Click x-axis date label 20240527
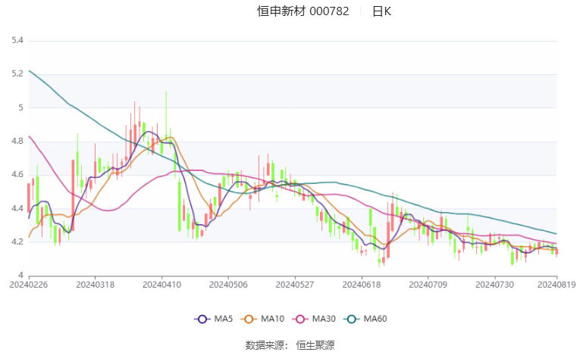This screenshot has width=580, height=352. [295, 285]
